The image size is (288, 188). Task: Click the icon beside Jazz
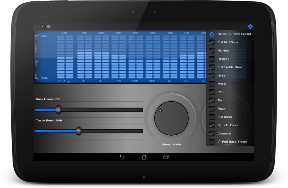(x=212, y=76)
